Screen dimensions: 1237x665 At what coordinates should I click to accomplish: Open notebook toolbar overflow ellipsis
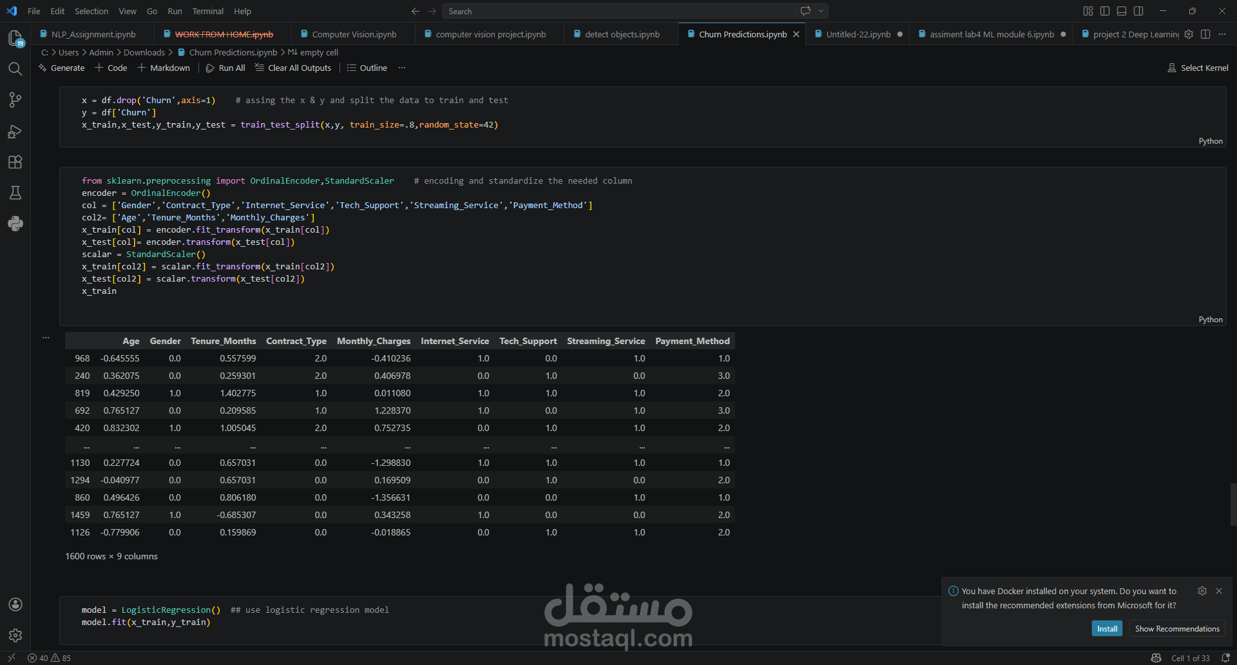click(x=402, y=68)
